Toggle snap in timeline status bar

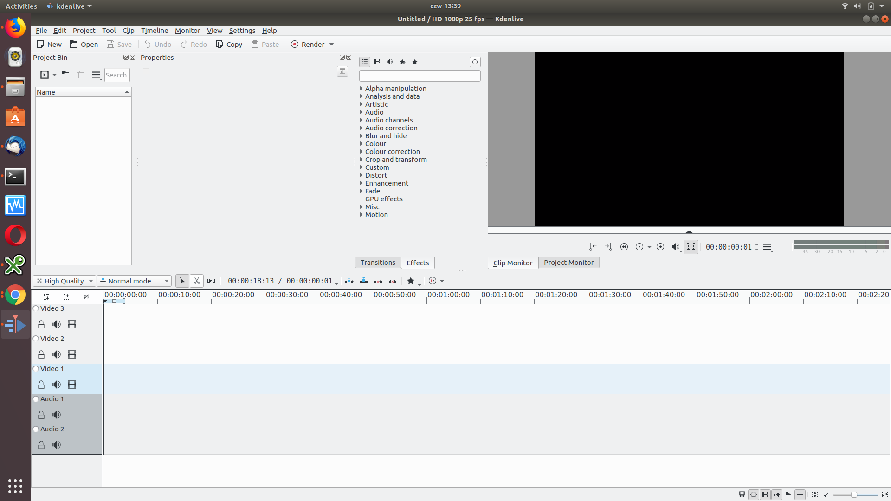(800, 495)
